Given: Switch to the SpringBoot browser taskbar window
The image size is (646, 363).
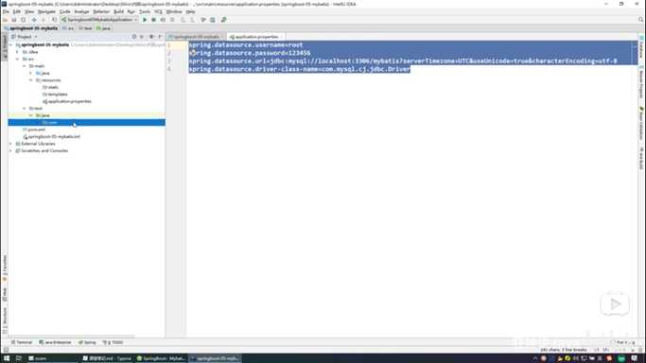Looking at the screenshot, I should (x=161, y=358).
